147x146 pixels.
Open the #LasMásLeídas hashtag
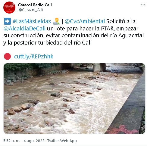(x=32, y=21)
